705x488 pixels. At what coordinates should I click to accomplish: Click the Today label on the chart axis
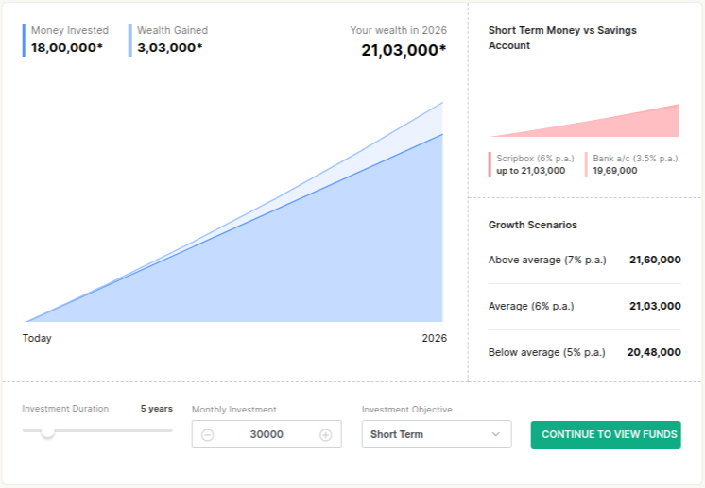pos(37,338)
